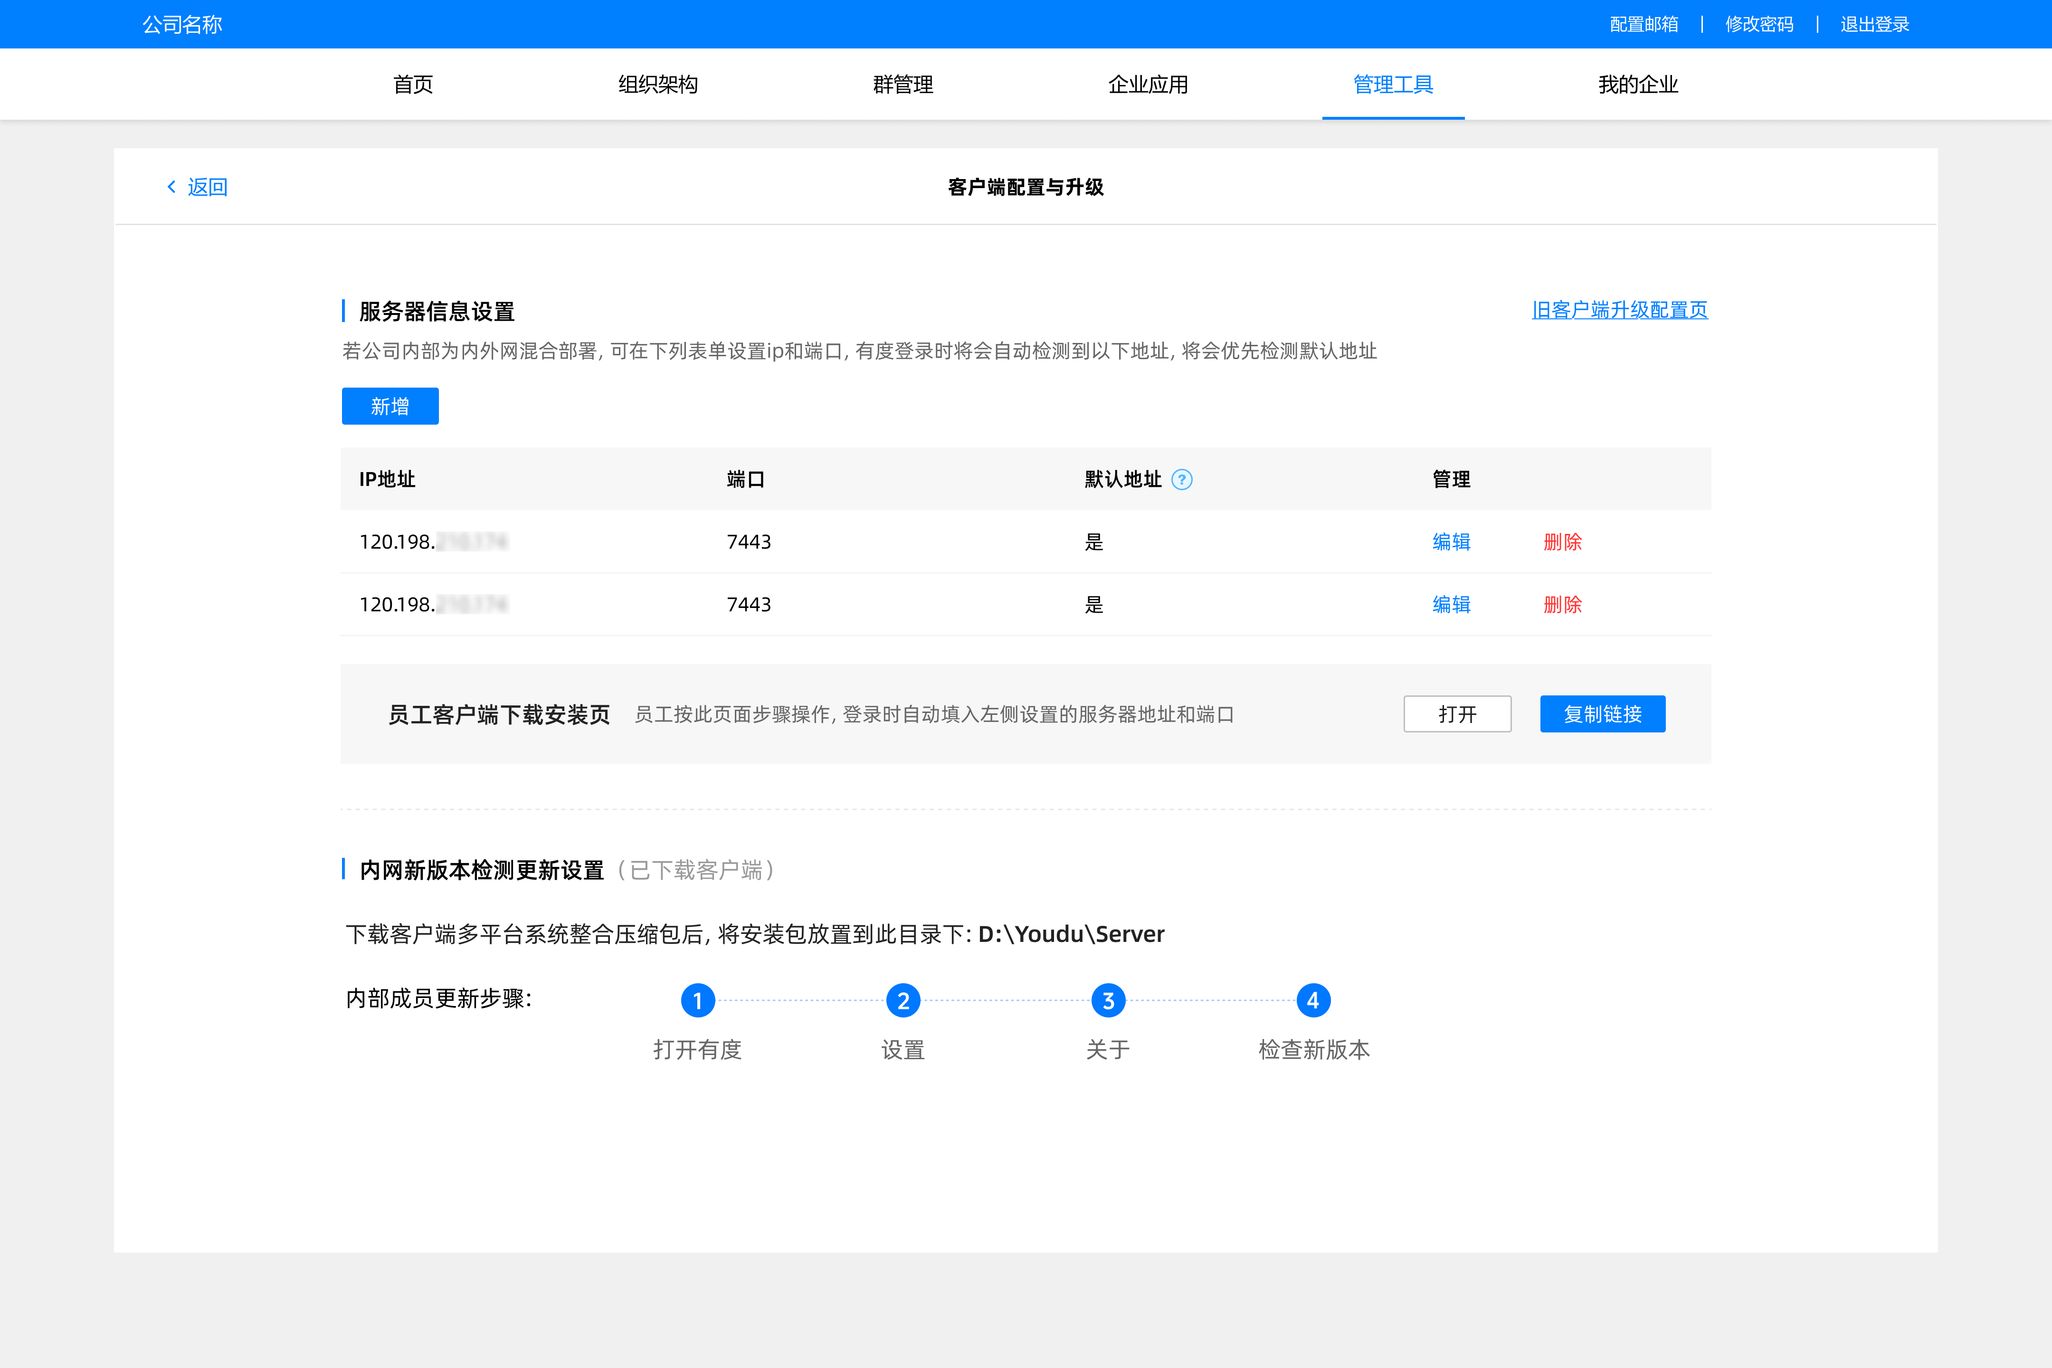Click the 复制链接 button
The image size is (2052, 1368).
[1602, 713]
